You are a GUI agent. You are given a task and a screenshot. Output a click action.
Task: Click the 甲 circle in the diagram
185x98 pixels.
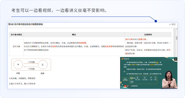point(18,65)
